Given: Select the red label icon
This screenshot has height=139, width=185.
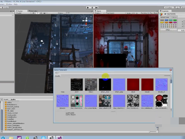Looking at the screenshot, I should 171,22.
